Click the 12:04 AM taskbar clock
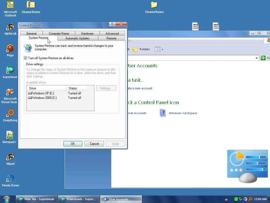 coord(260,199)
